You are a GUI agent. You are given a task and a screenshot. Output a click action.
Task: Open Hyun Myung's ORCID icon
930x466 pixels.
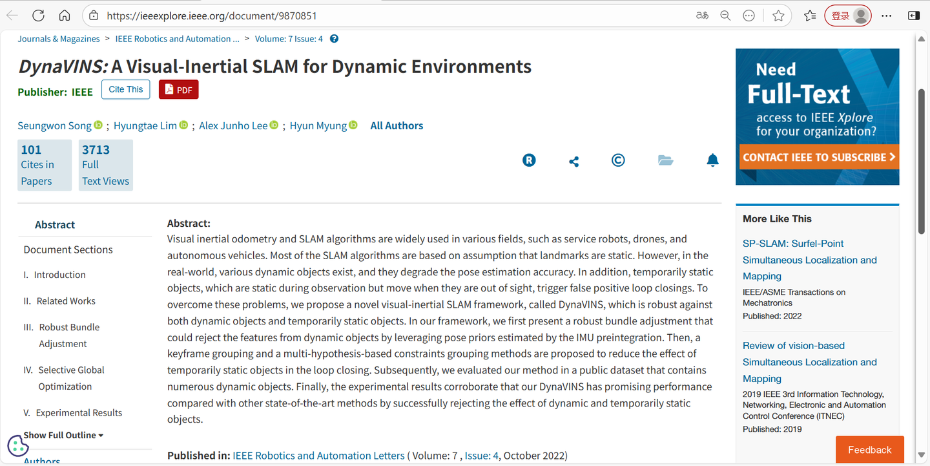353,125
